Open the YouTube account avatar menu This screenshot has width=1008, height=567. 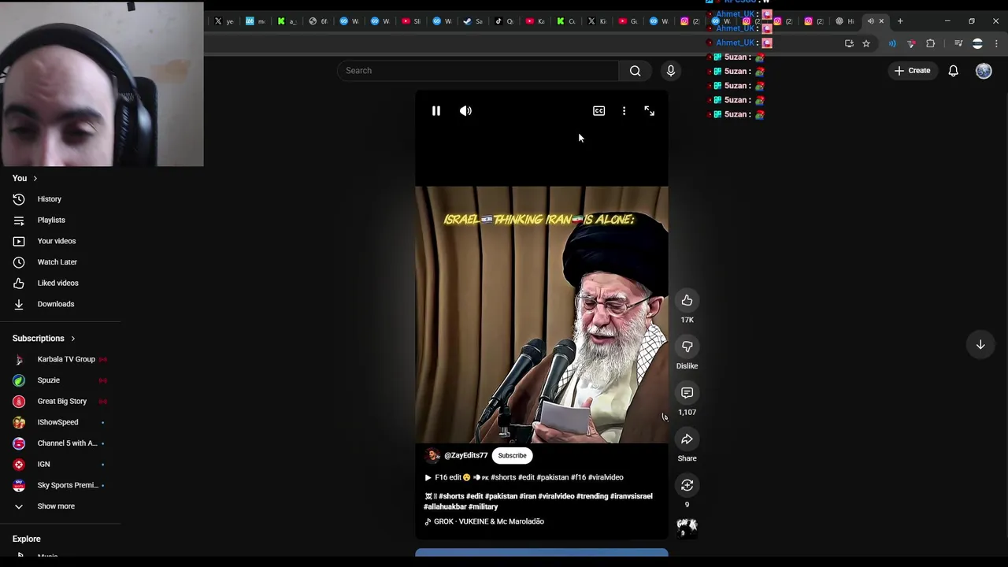(x=984, y=71)
